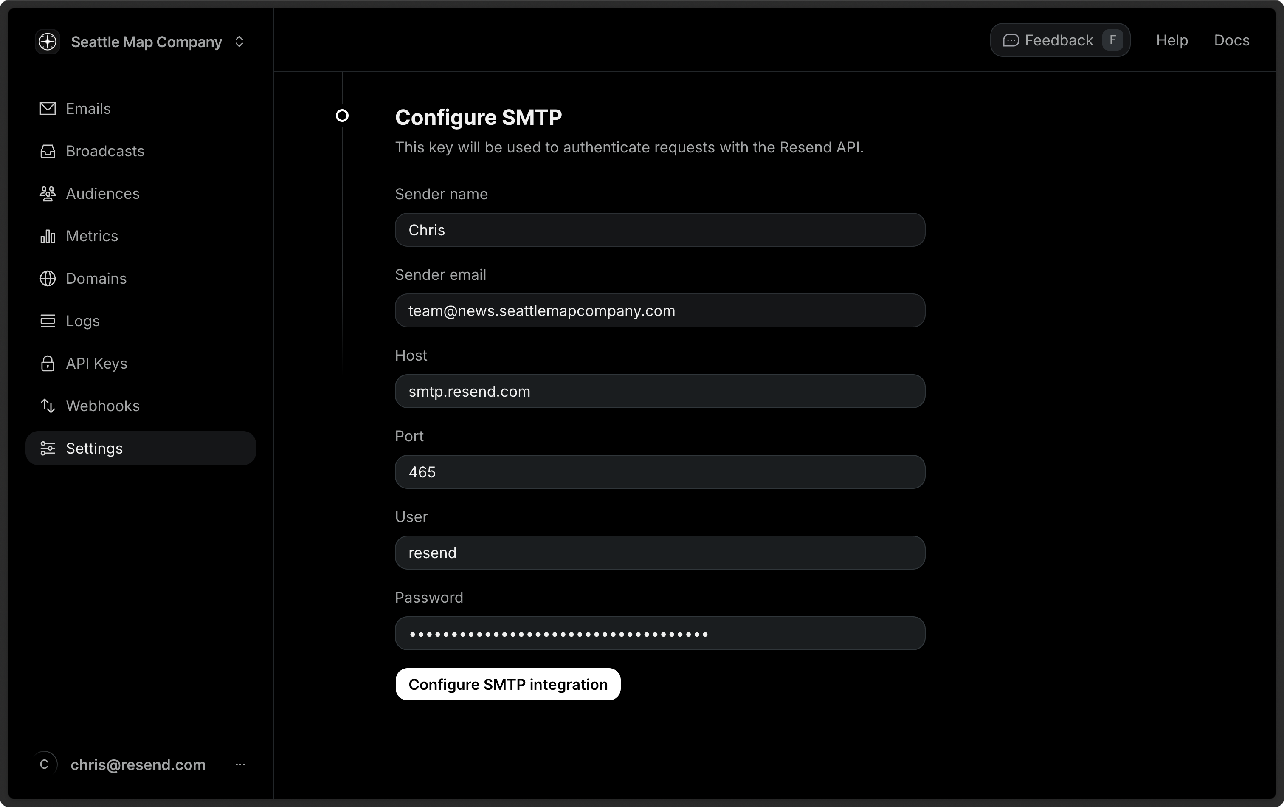Click the Configure SMTP integration button
Screen dimensions: 1284x807
(507, 684)
